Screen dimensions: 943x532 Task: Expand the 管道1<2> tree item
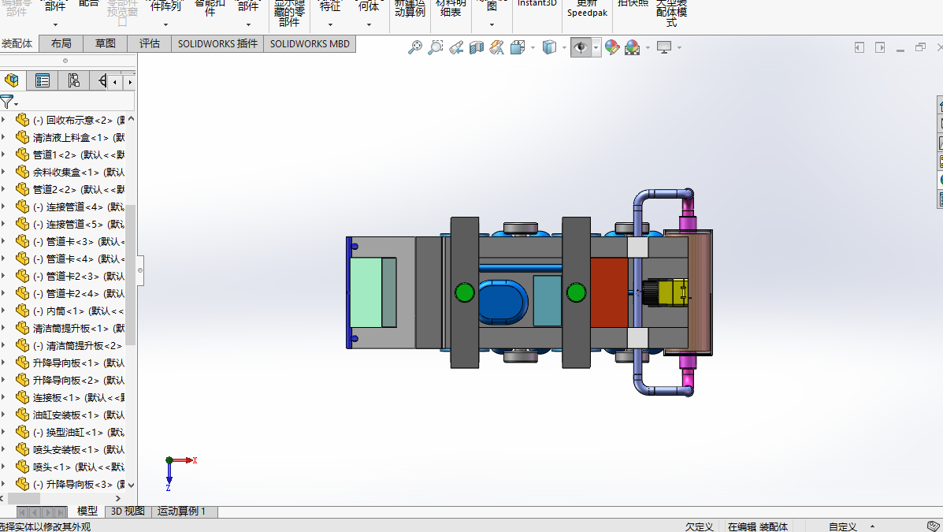3,154
